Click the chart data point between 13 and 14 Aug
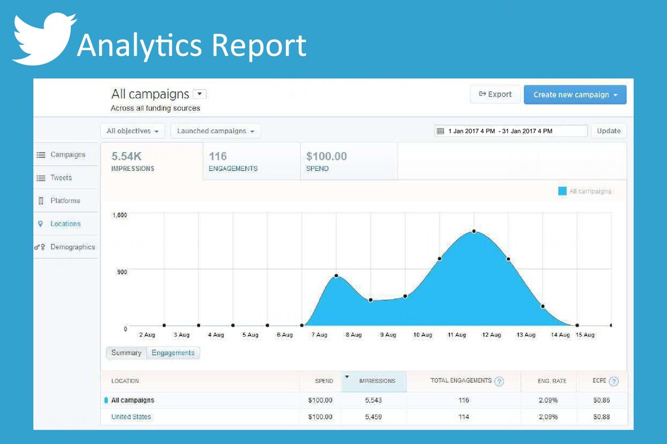This screenshot has height=444, width=667. coord(543,306)
